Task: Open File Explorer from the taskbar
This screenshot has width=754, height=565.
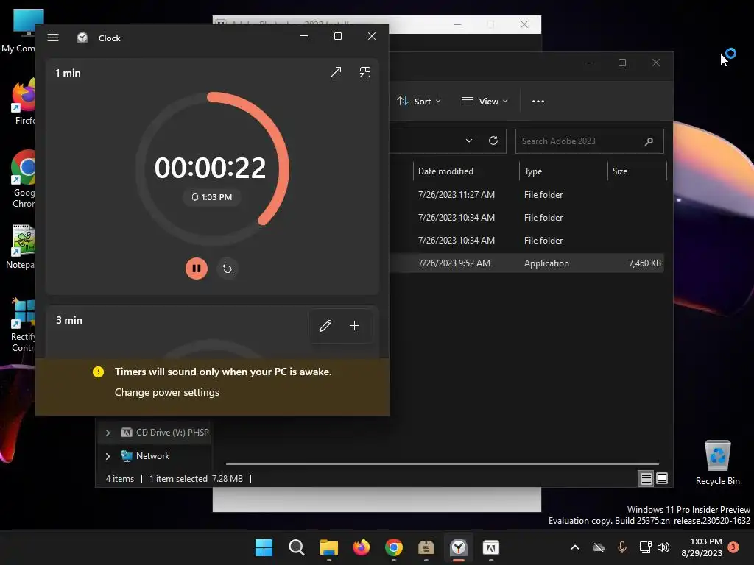Action: 329,547
